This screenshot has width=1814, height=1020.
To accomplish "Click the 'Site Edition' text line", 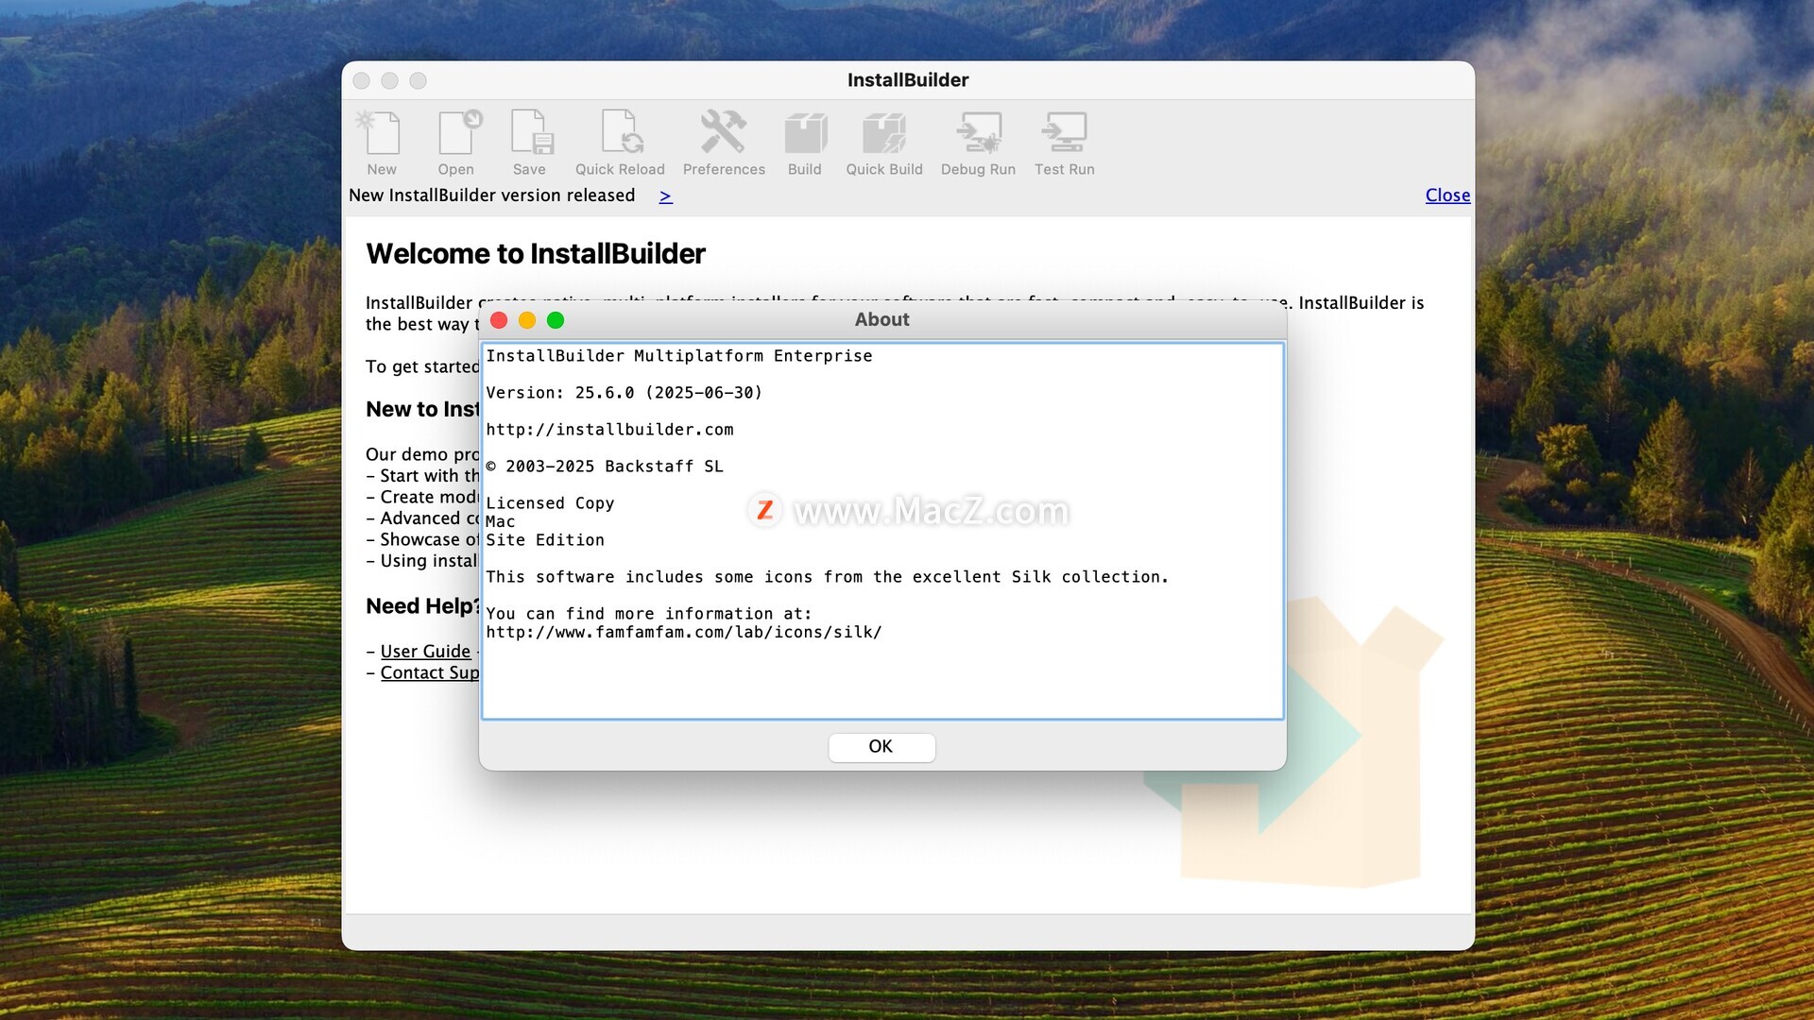I will click(545, 540).
